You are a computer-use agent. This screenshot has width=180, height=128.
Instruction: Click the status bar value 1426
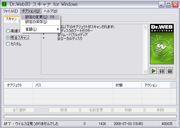[x=102, y=124]
